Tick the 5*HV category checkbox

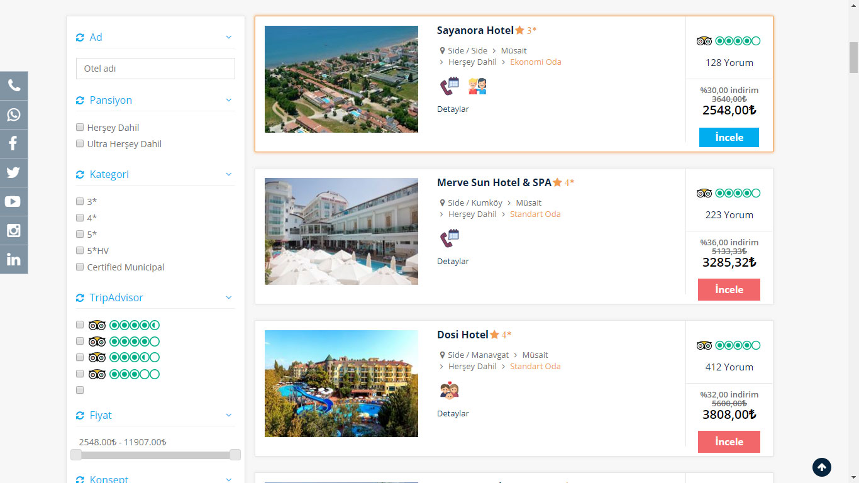click(80, 250)
